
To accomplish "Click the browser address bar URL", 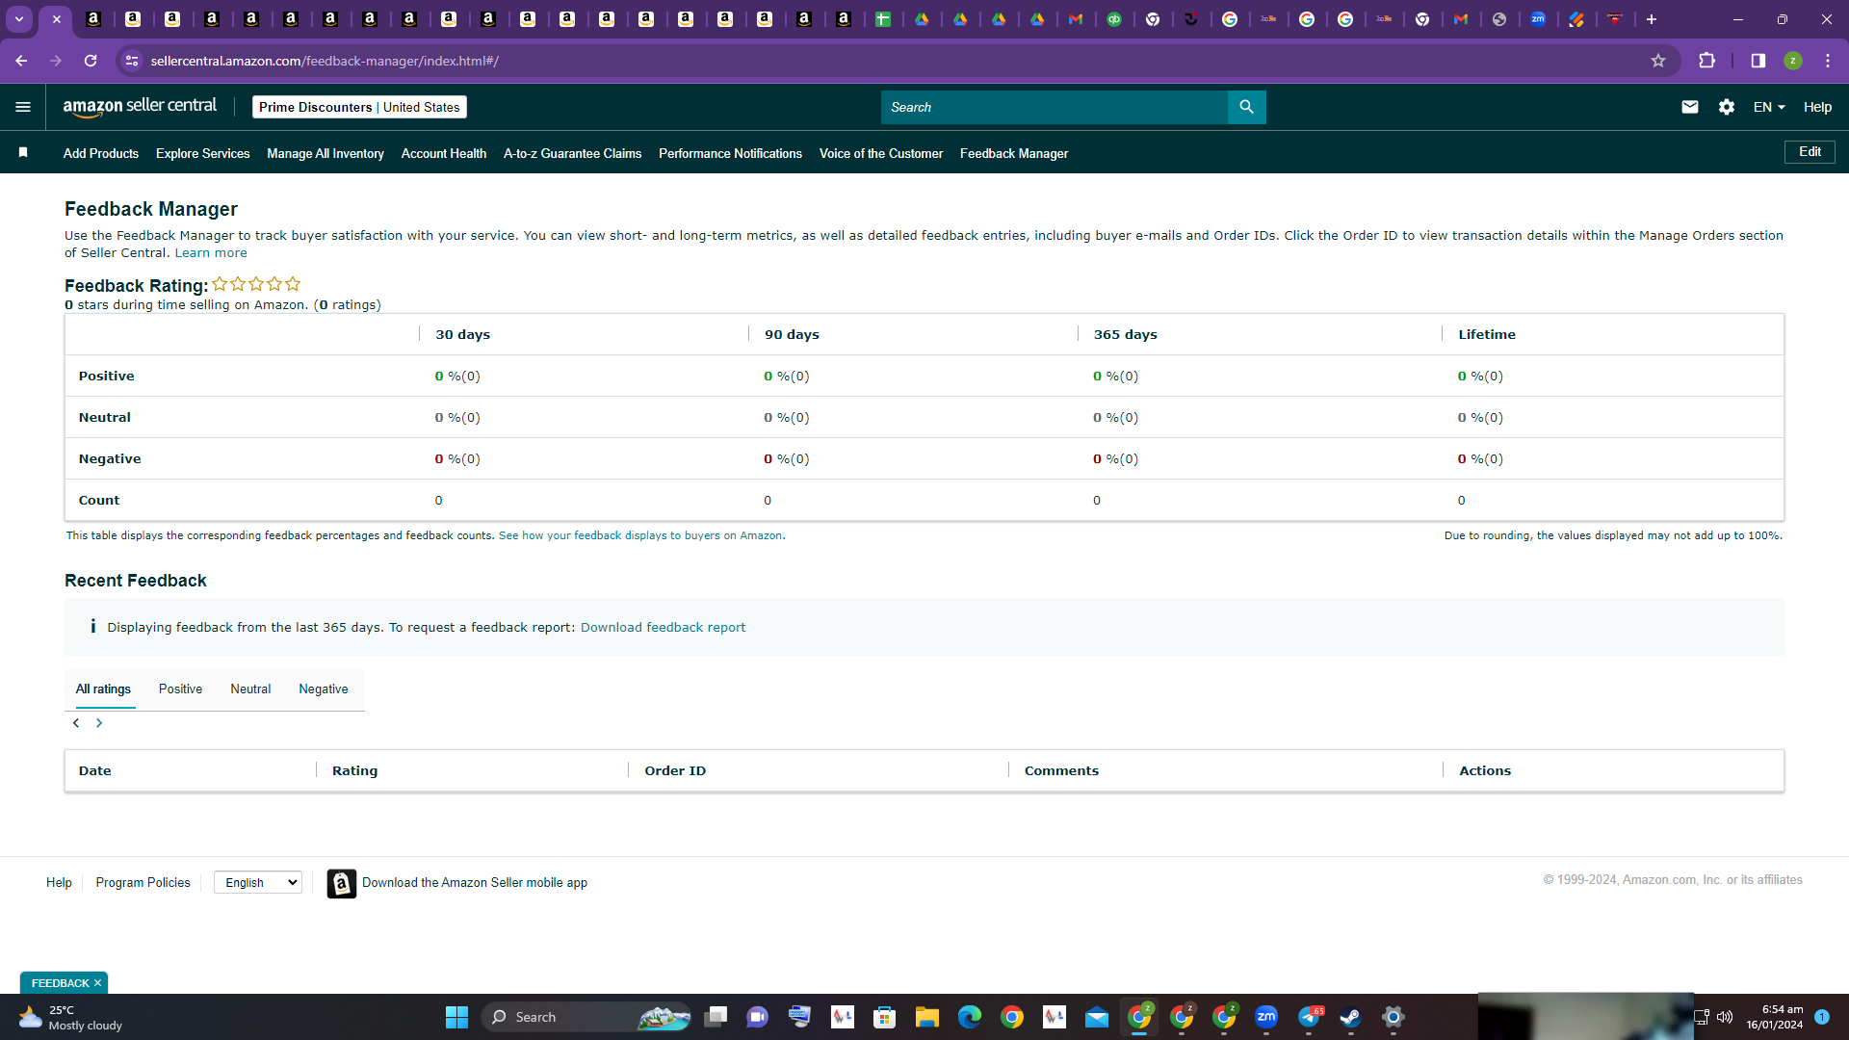I will (325, 61).
